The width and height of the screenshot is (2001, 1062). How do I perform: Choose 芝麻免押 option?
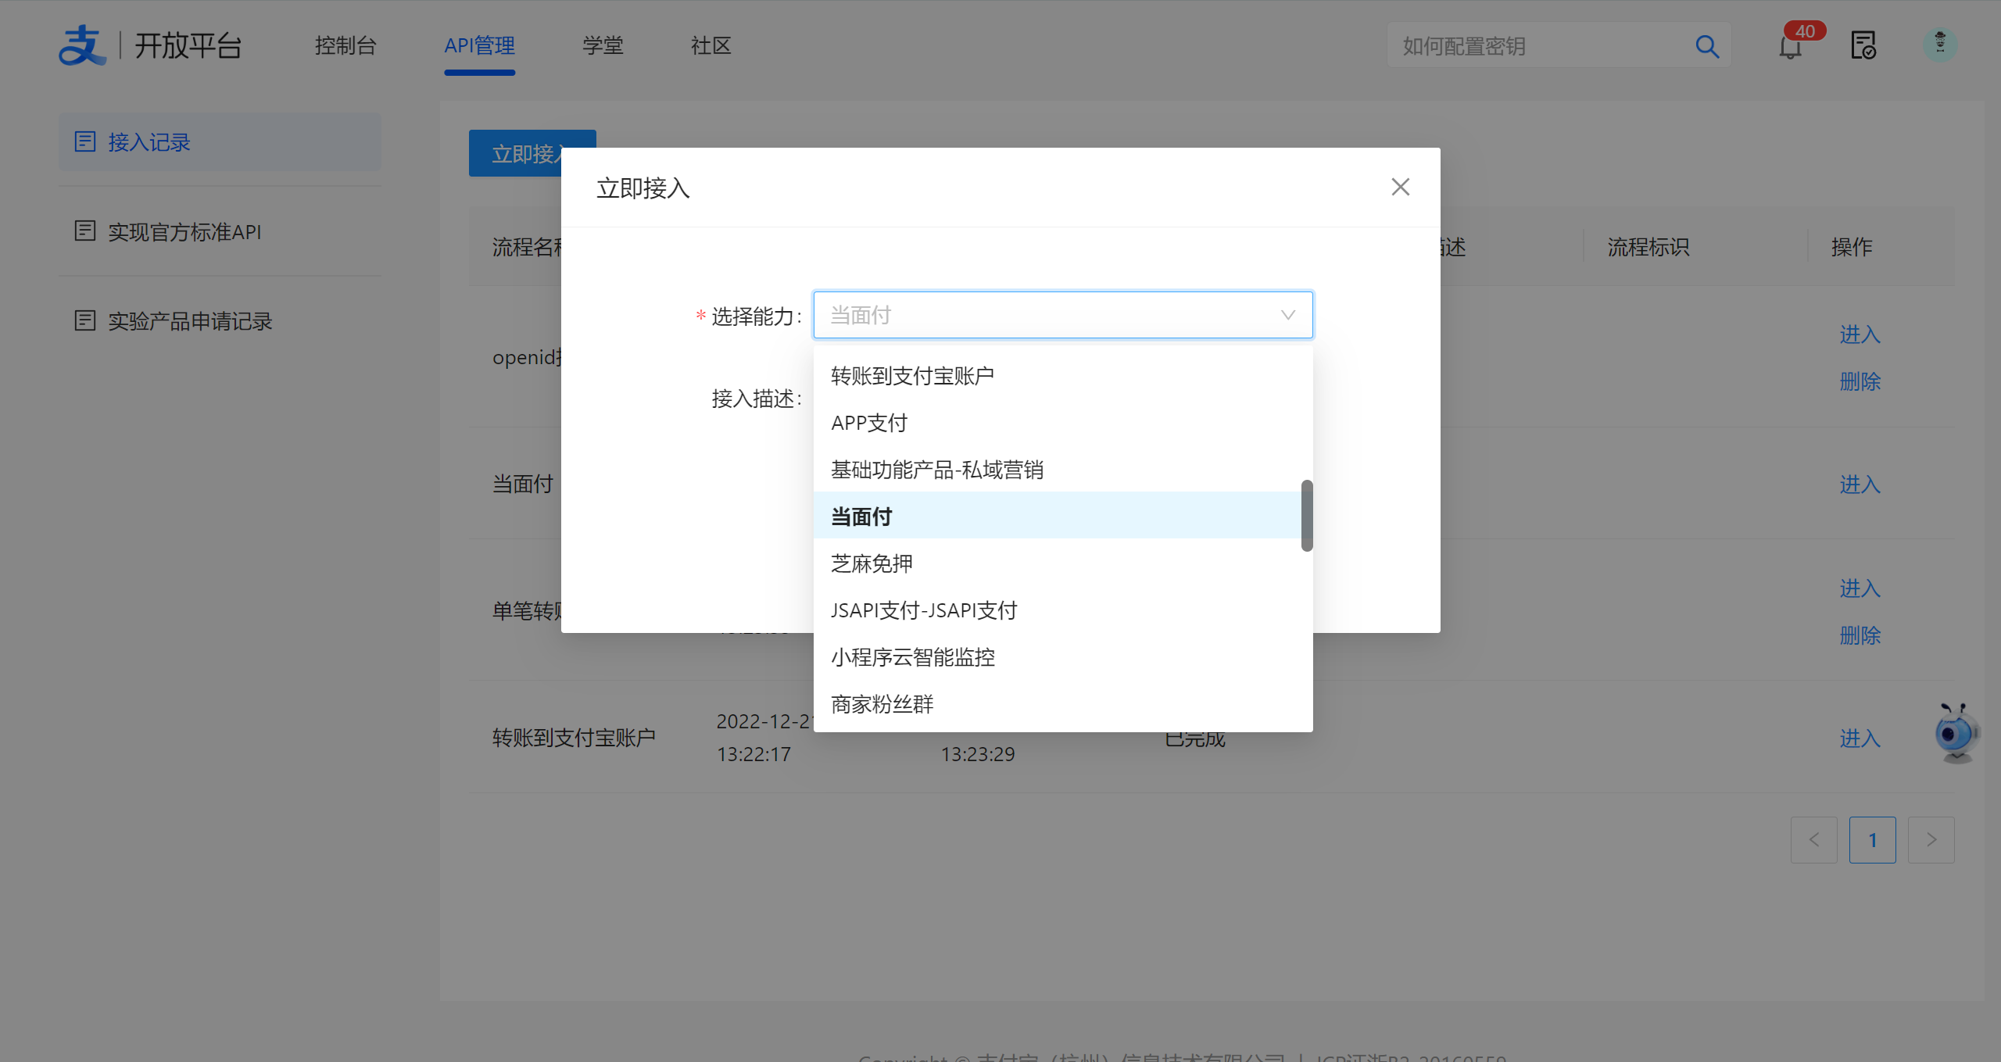(x=1063, y=563)
